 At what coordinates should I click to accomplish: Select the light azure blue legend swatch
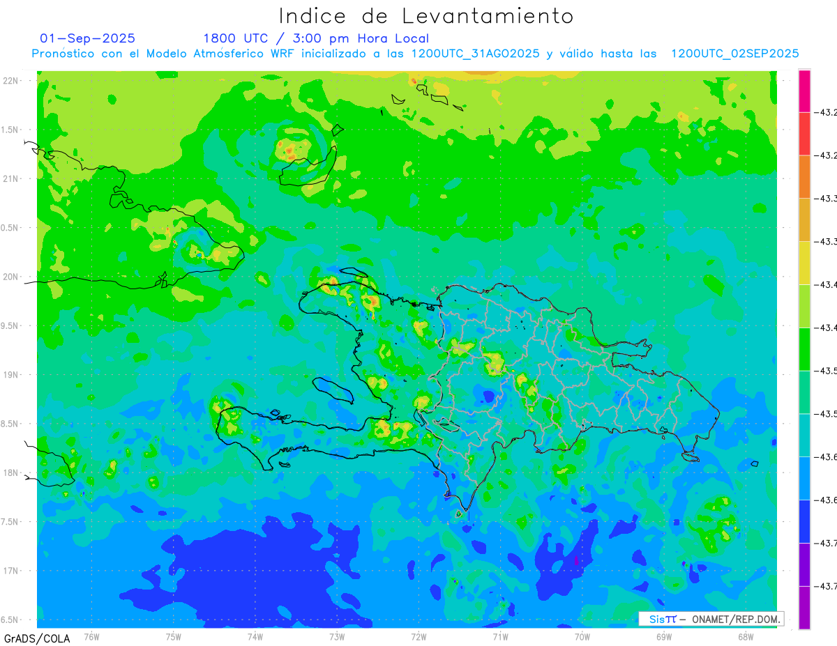point(804,478)
